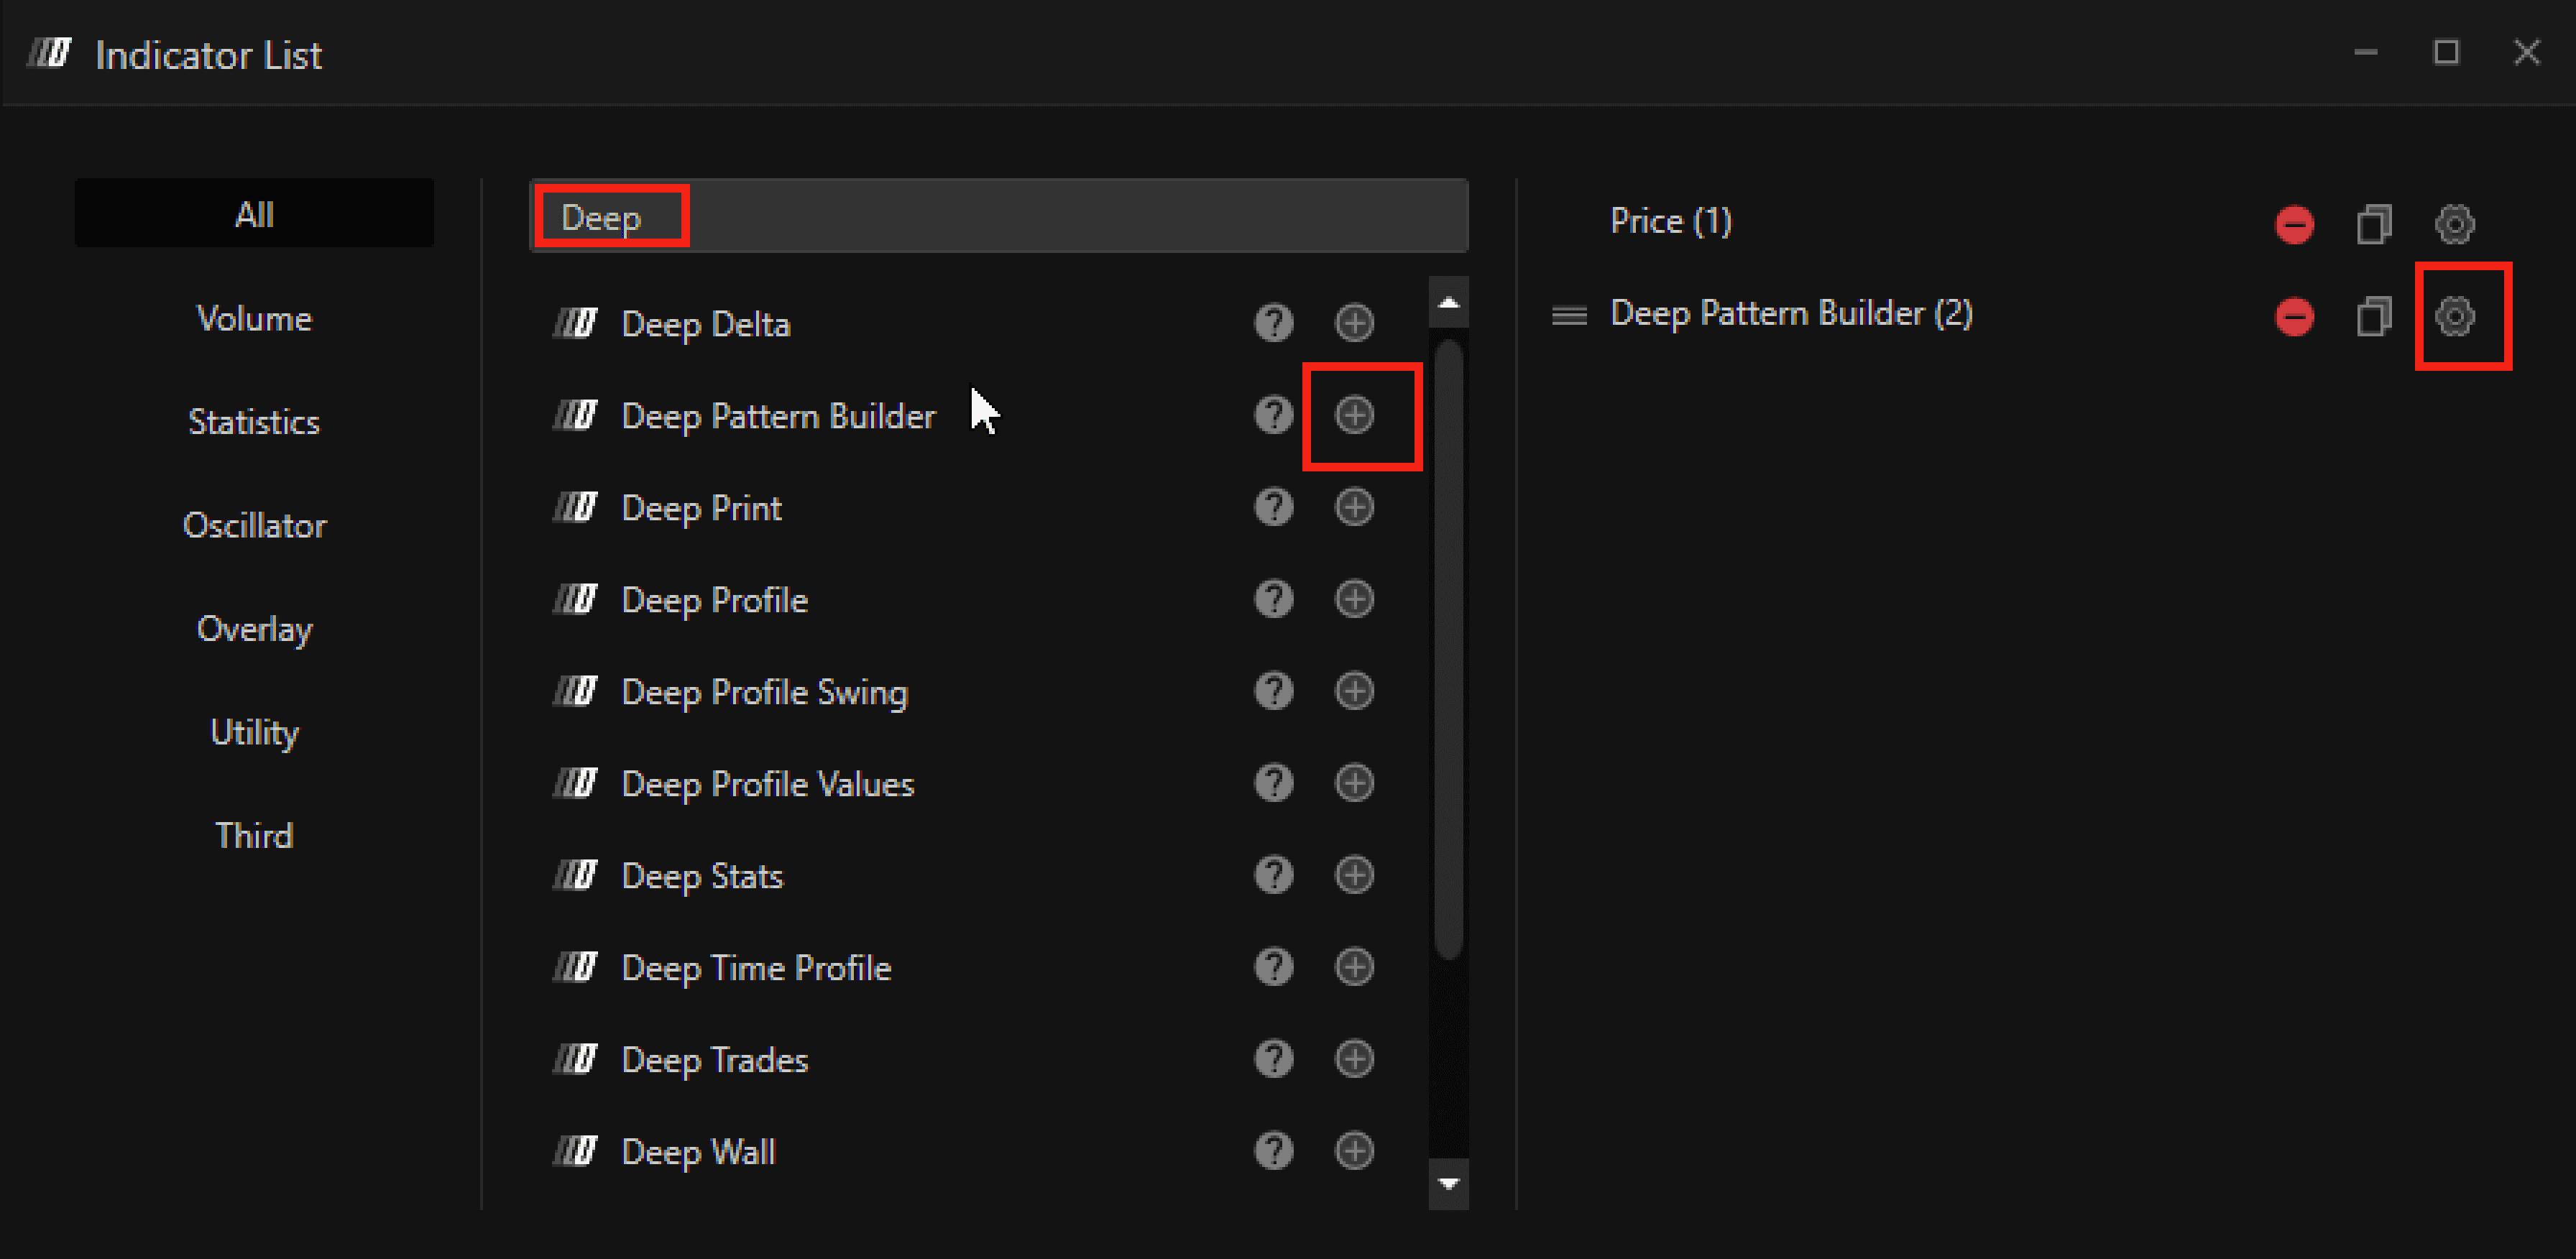Remove Price (1) from active indicators
The width and height of the screenshot is (2576, 1259).
click(2294, 224)
